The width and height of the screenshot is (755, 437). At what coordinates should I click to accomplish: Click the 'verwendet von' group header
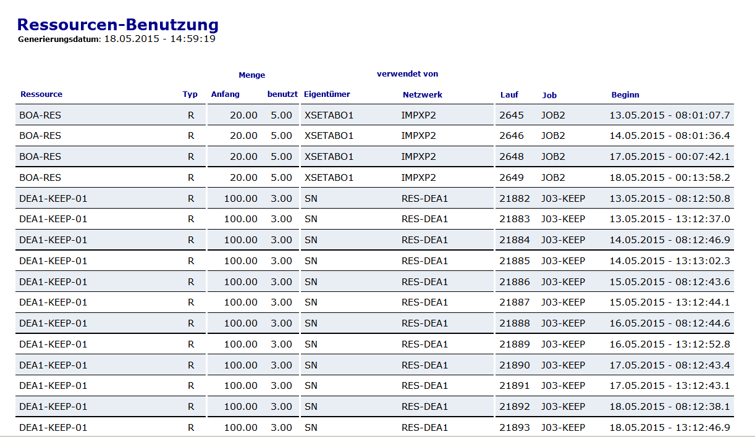click(407, 73)
